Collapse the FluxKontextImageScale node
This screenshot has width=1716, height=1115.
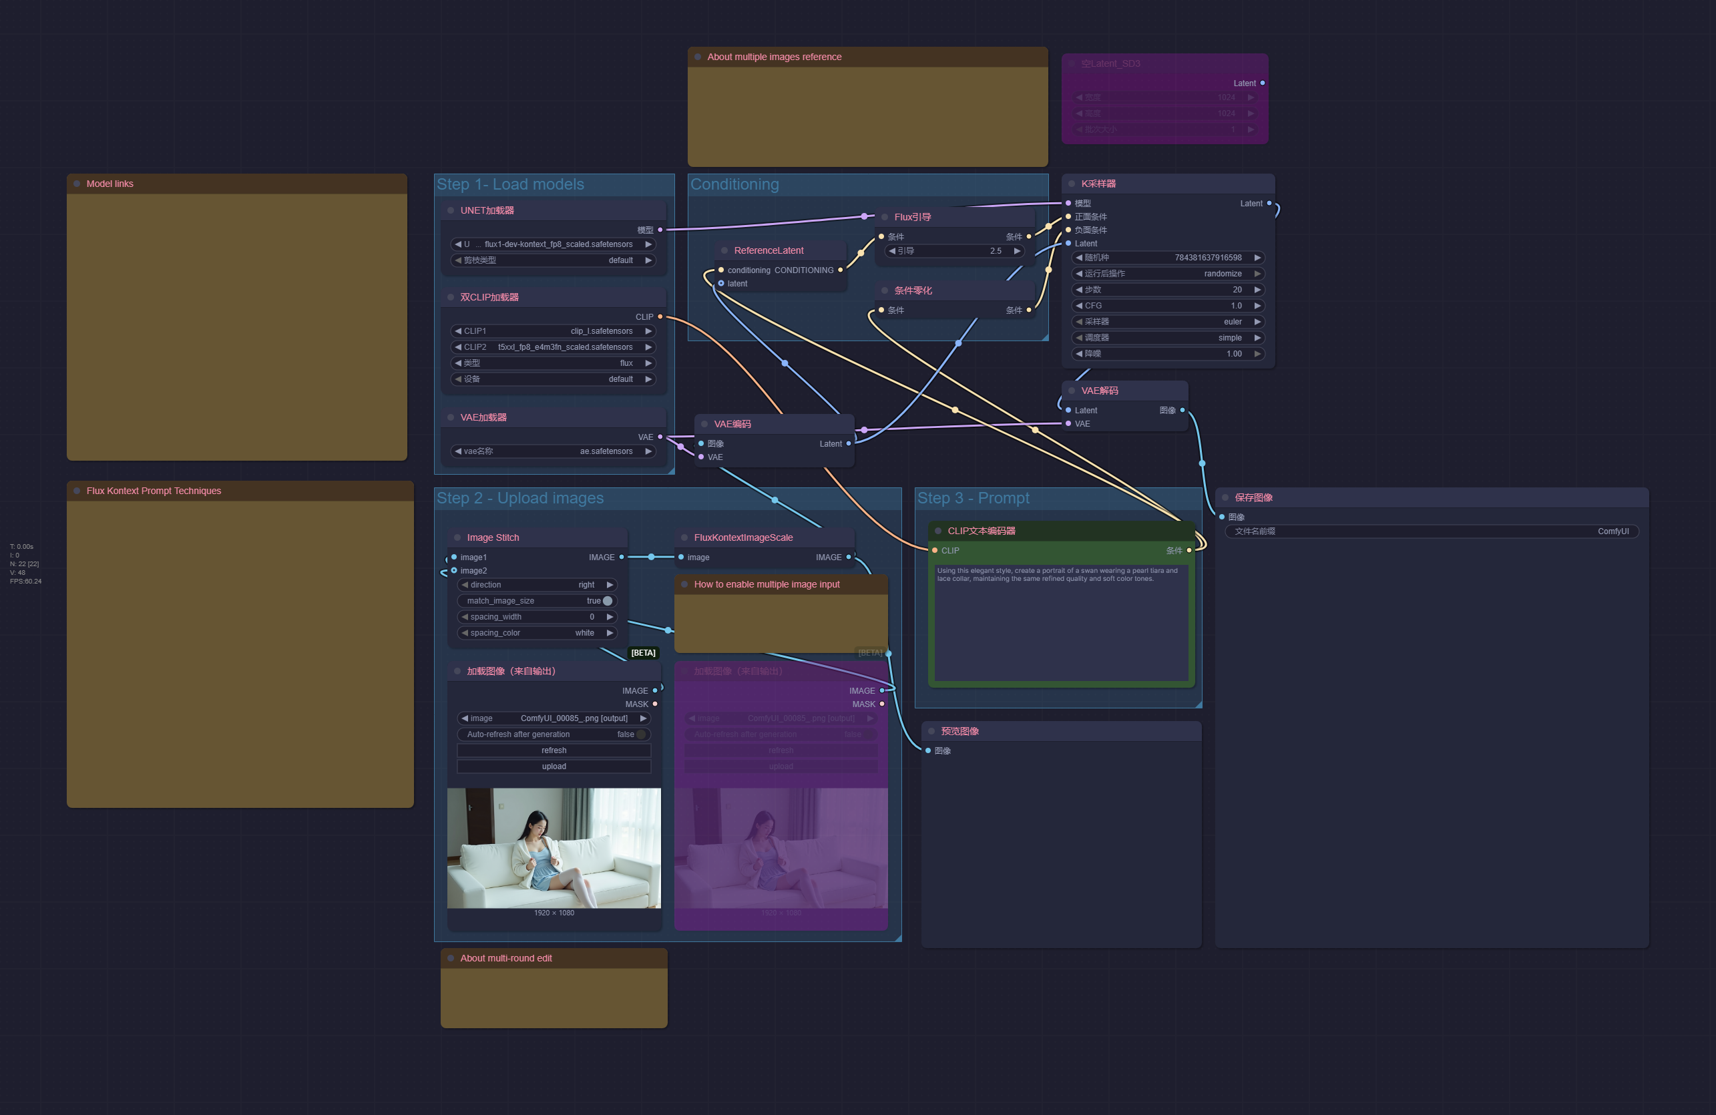684,537
